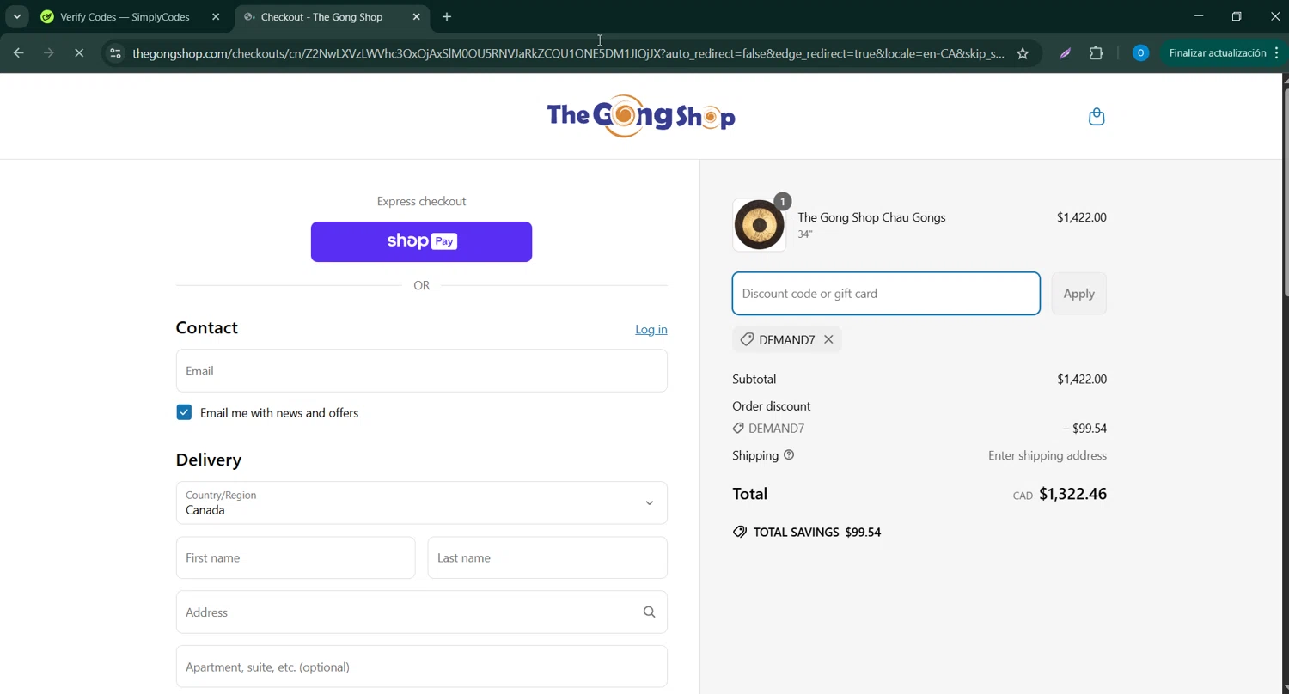Focus the Discount code or gift card field

pos(886,294)
